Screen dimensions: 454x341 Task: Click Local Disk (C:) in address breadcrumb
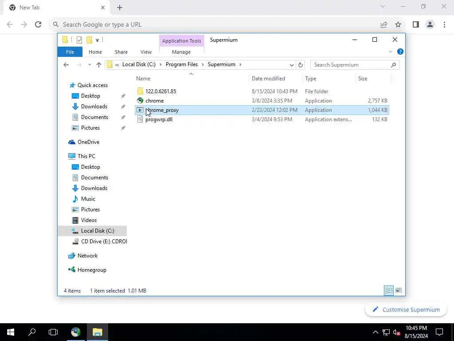[139, 64]
